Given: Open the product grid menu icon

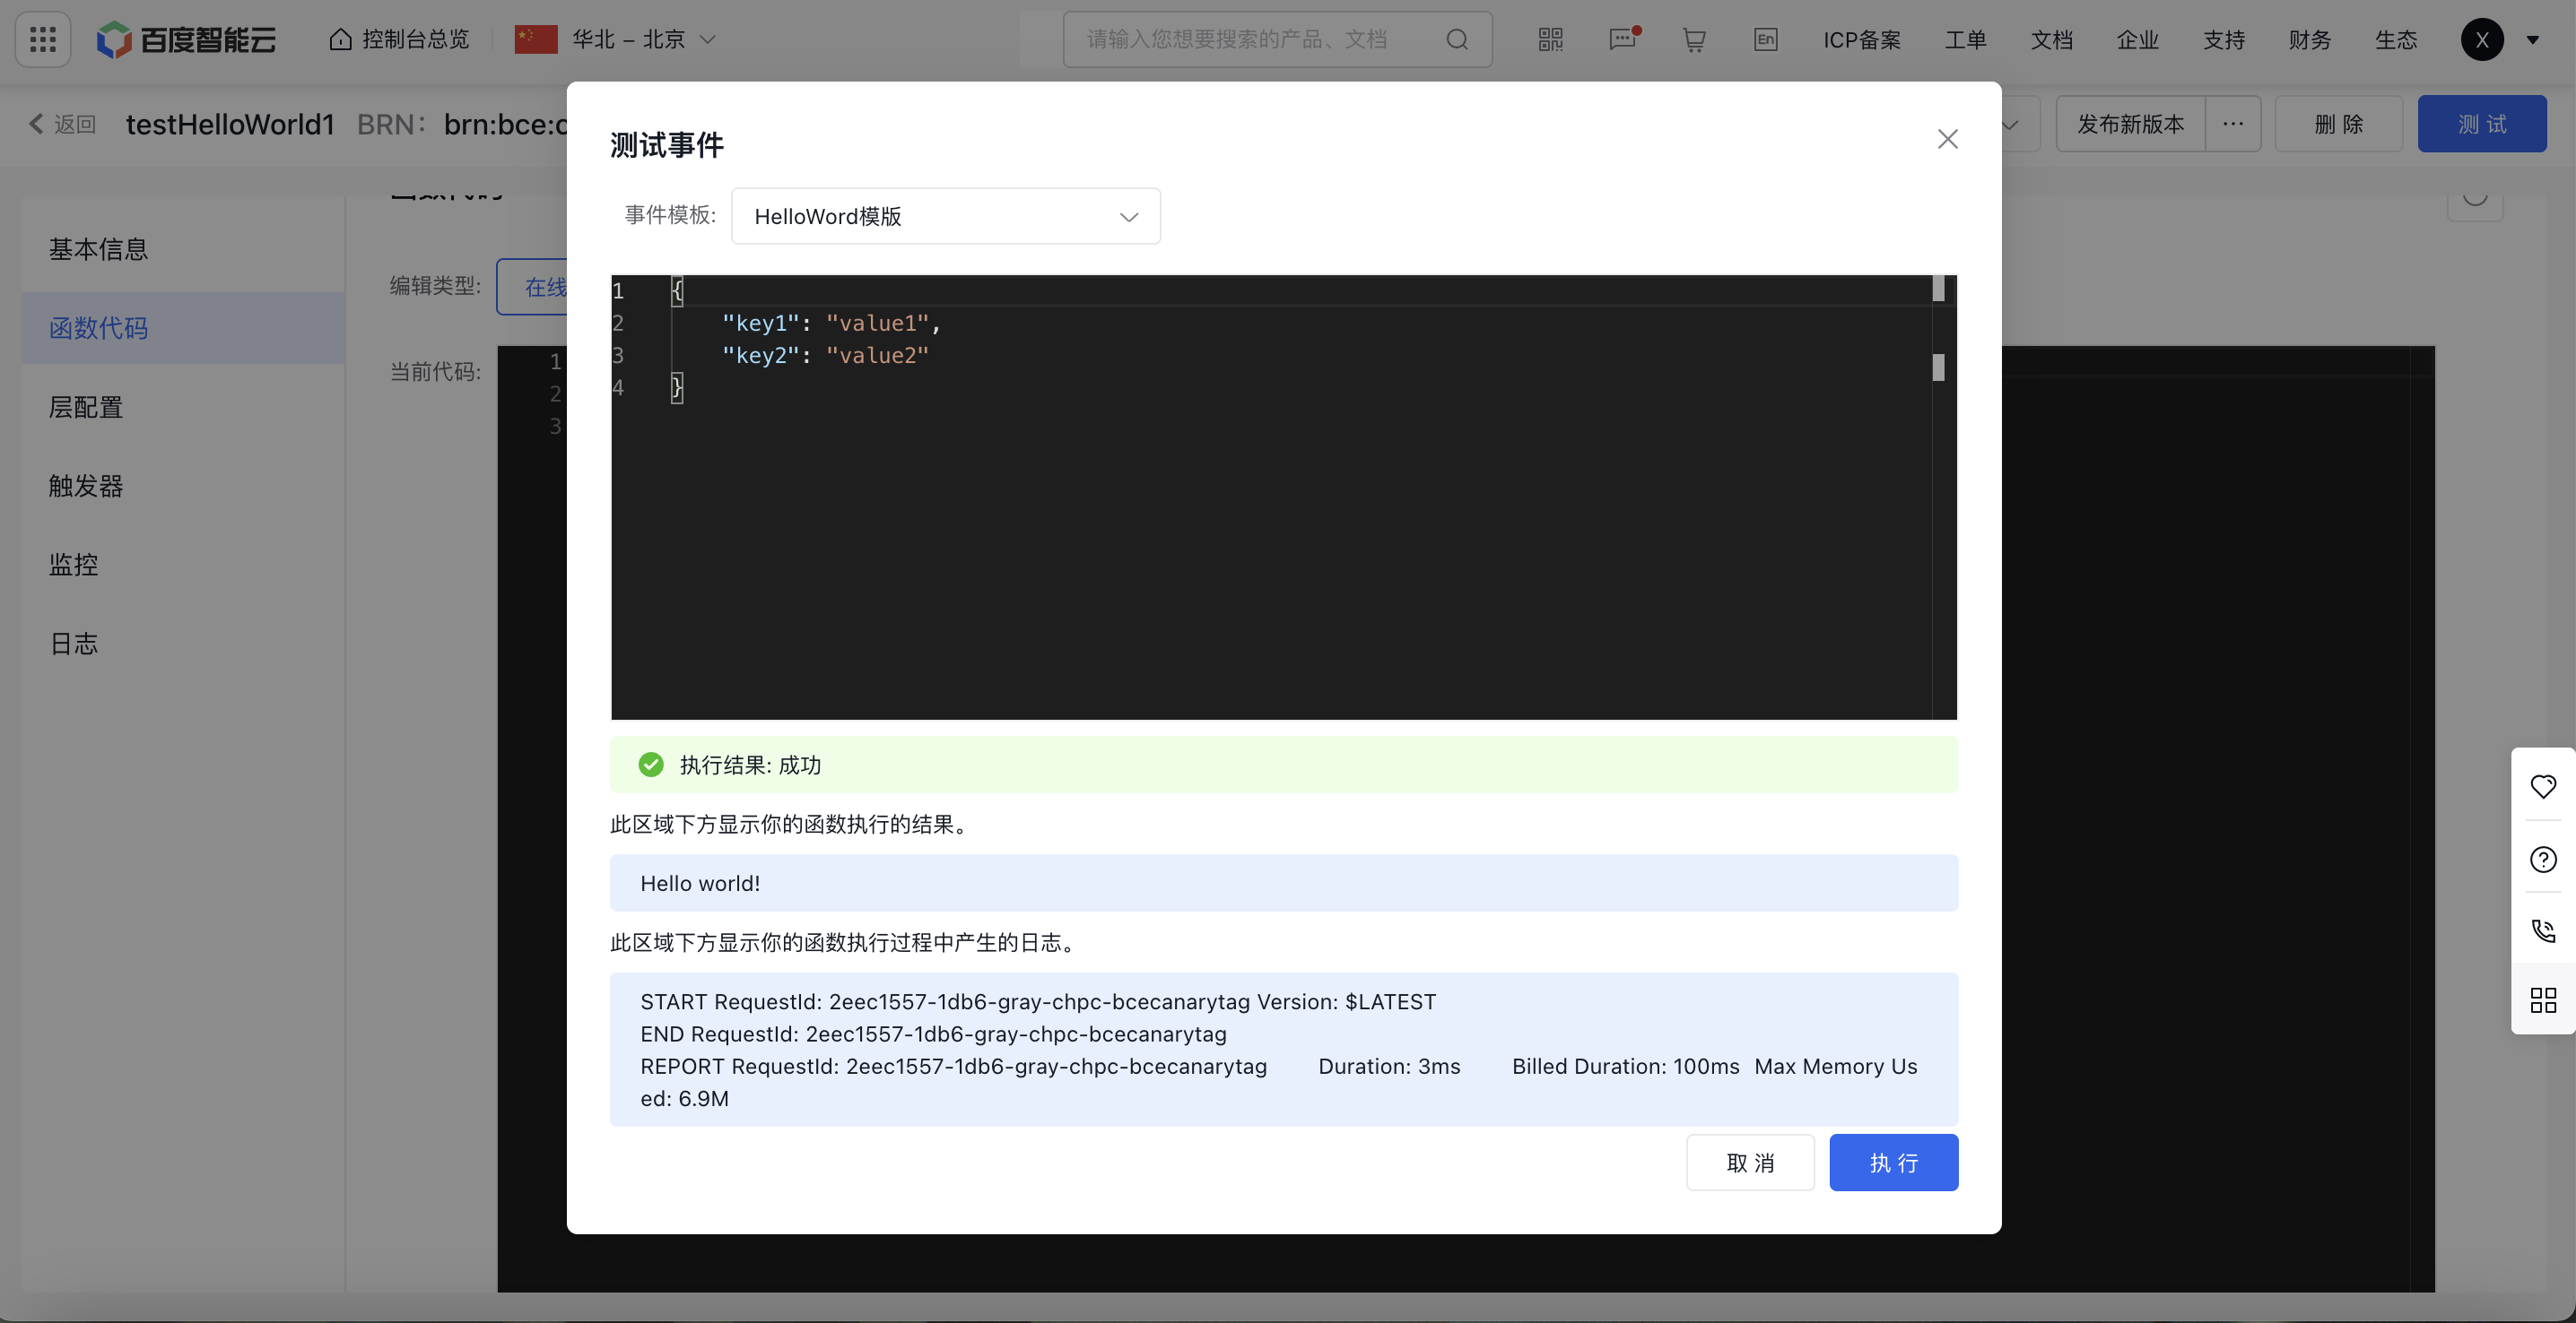Looking at the screenshot, I should pyautogui.click(x=43, y=39).
